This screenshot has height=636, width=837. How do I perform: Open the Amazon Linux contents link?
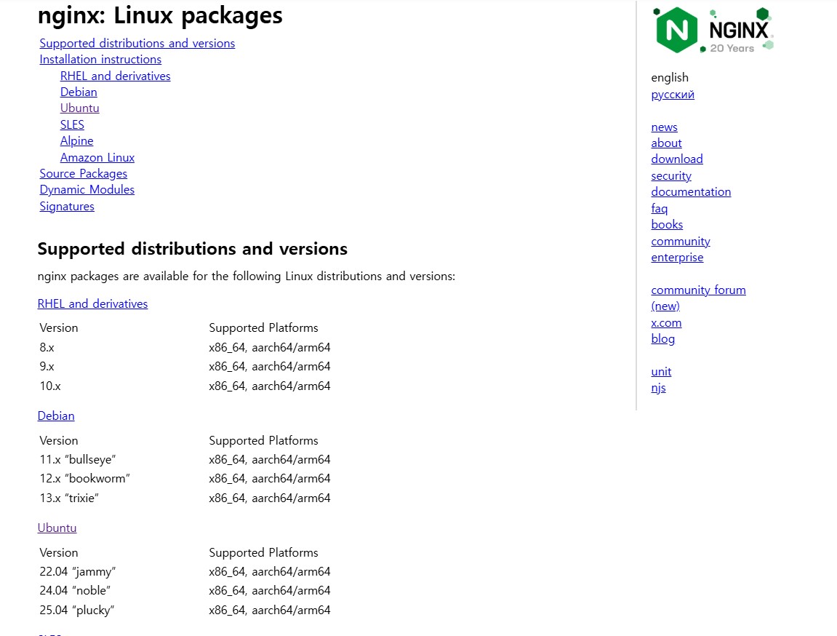[97, 157]
